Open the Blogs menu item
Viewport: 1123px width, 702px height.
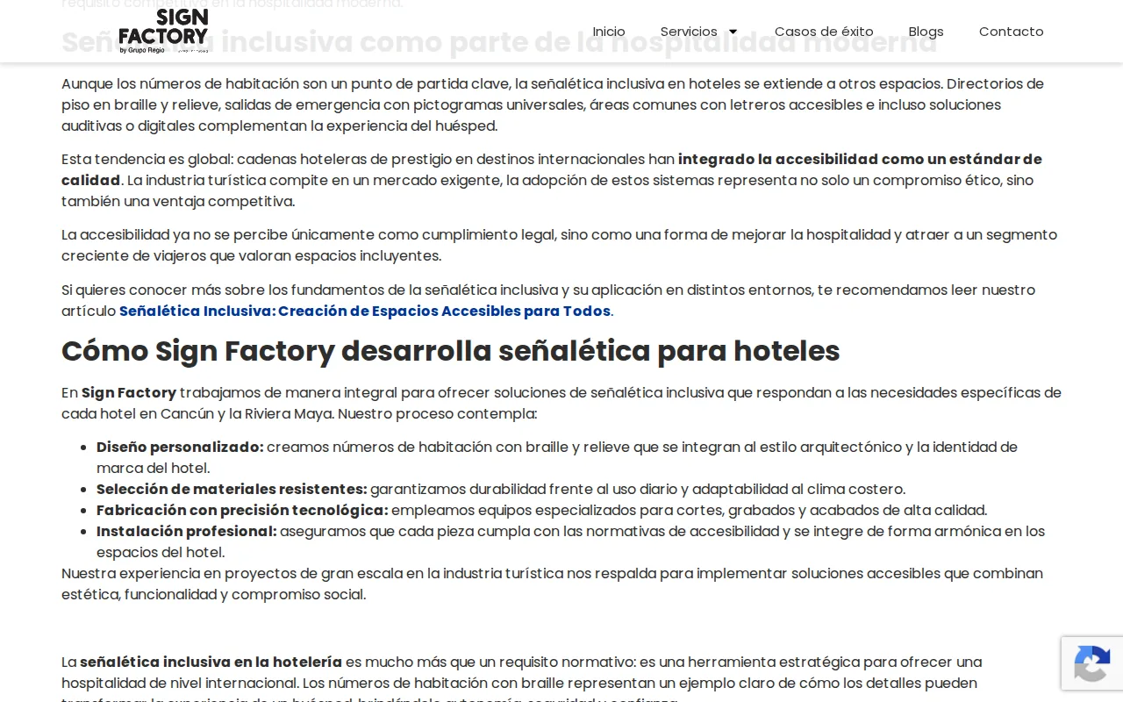(x=926, y=32)
